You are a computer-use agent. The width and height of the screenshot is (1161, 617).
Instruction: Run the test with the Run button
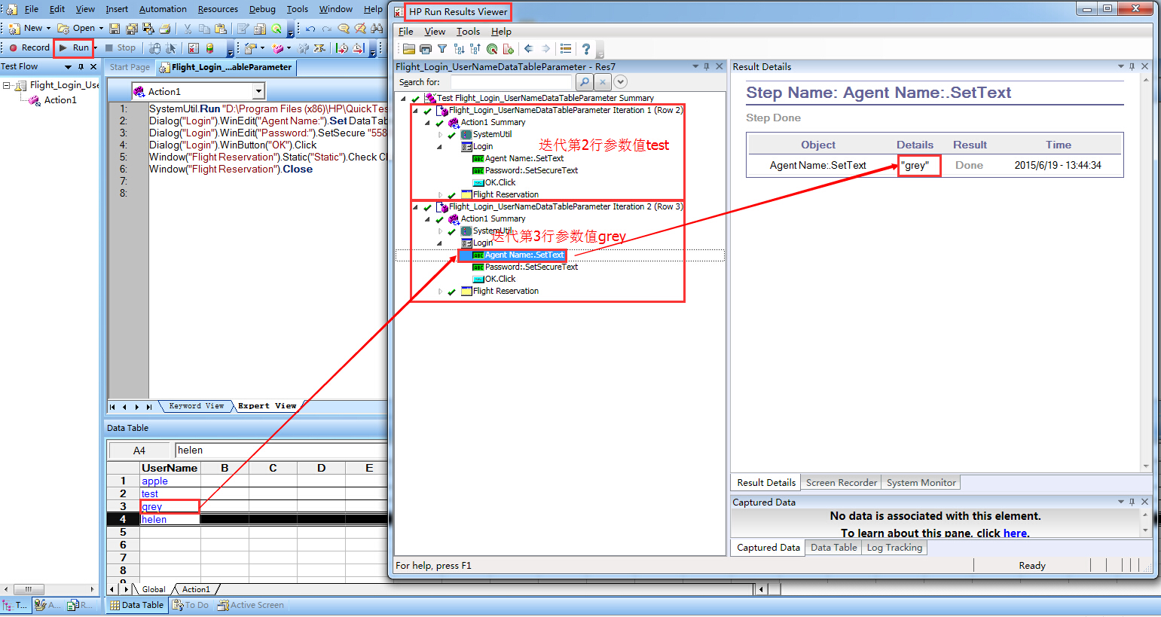point(75,47)
